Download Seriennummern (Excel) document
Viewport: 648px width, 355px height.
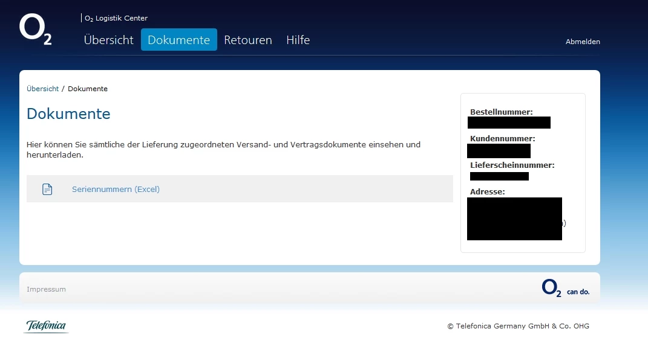coord(116,189)
